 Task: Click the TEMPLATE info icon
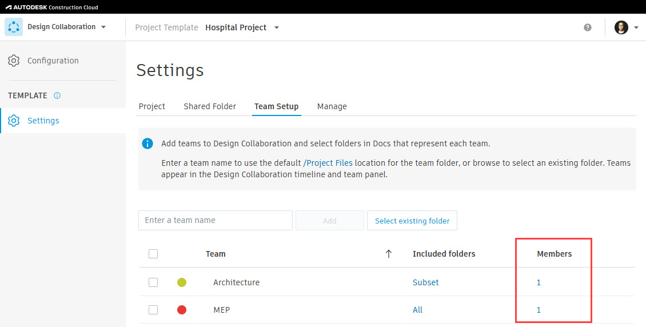pyautogui.click(x=57, y=95)
